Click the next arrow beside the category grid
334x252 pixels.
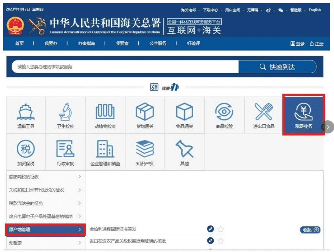click(328, 127)
